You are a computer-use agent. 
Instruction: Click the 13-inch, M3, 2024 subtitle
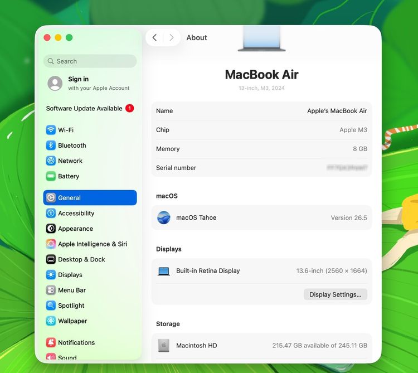point(261,88)
